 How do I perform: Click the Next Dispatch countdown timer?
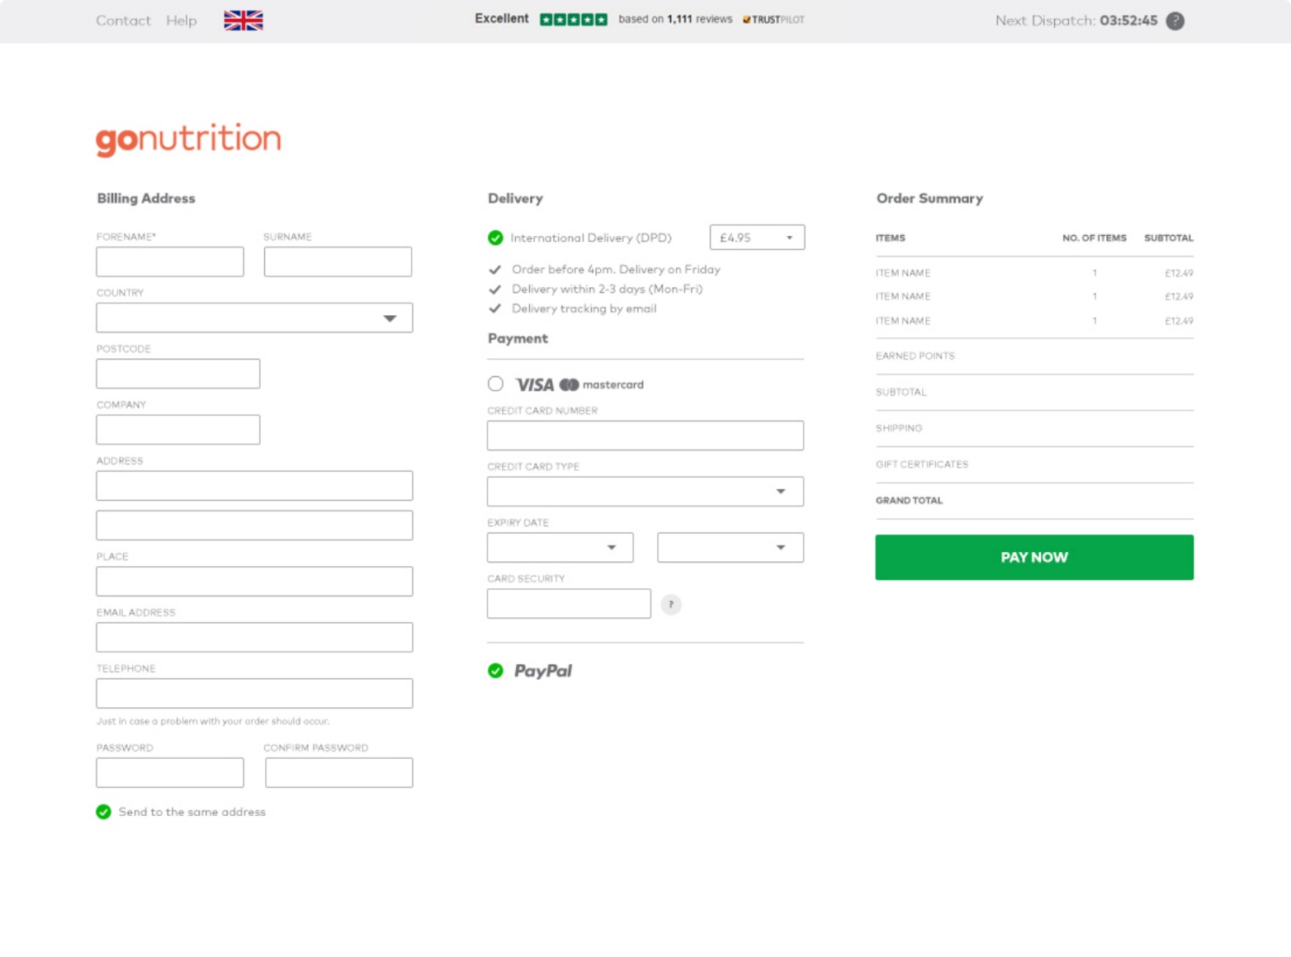click(x=1128, y=21)
